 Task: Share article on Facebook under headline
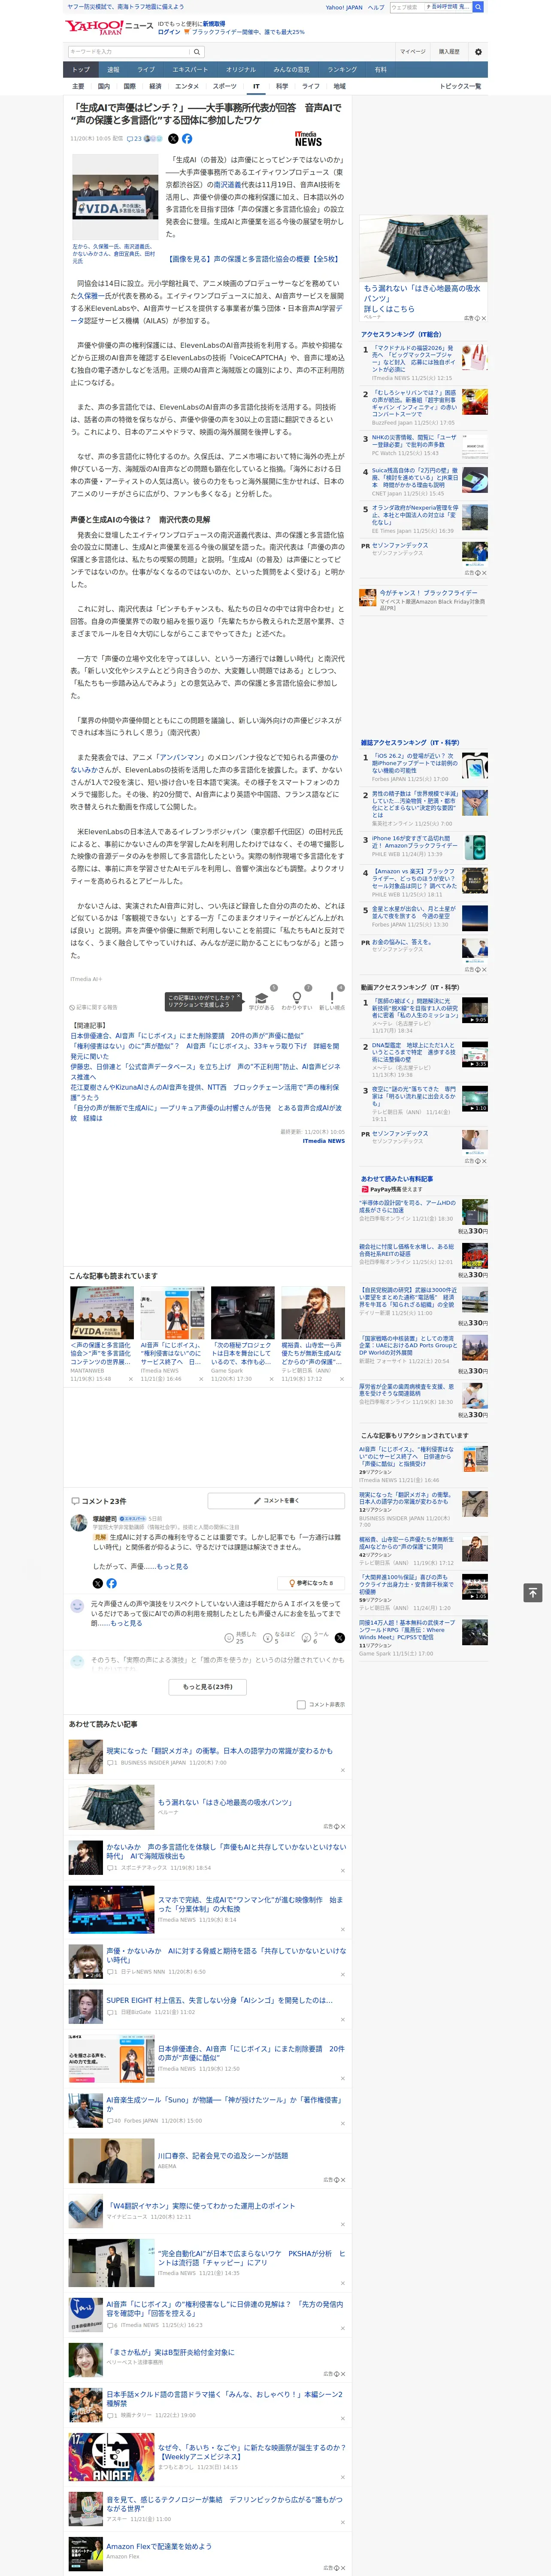[187, 139]
